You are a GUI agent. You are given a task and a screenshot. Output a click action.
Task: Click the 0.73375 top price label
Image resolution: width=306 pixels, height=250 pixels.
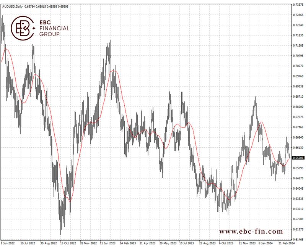[x=297, y=5]
